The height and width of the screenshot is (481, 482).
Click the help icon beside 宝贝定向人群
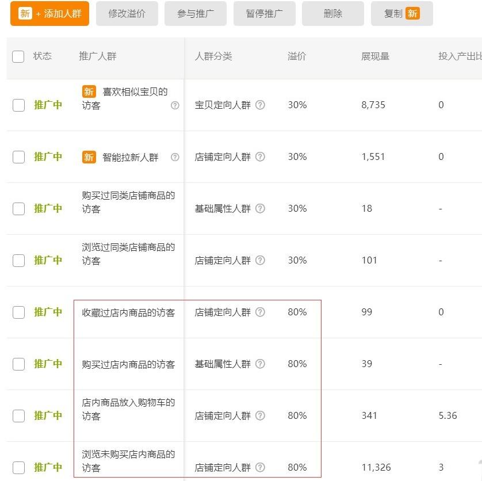260,105
